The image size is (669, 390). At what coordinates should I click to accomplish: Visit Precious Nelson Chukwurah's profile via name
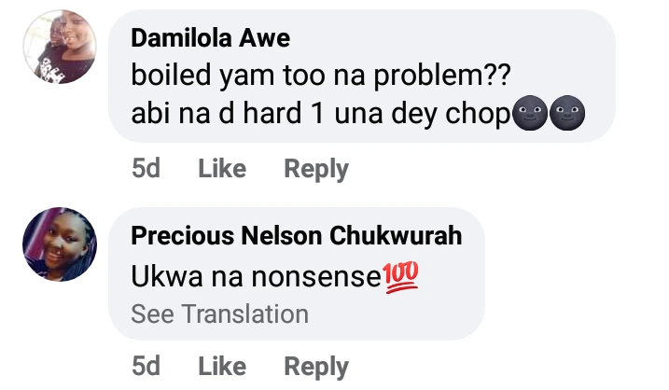[296, 236]
